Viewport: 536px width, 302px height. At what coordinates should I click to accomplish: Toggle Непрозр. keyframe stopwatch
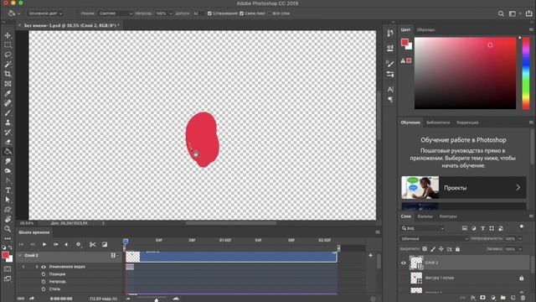[44, 282]
